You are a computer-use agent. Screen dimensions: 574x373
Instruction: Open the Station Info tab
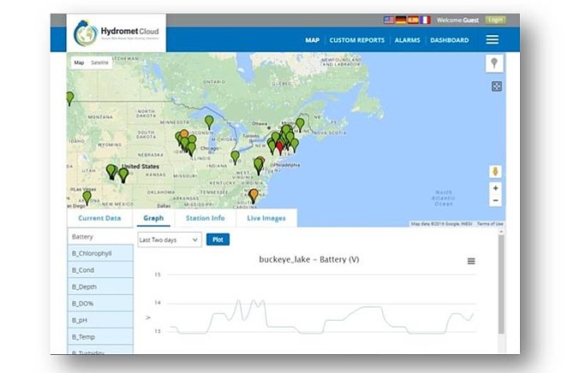tap(205, 218)
